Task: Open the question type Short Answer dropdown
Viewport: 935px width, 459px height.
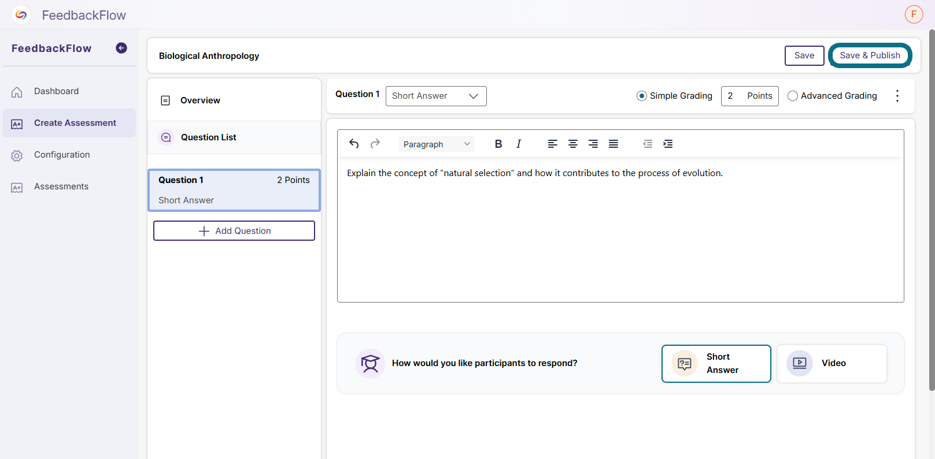Action: (436, 96)
